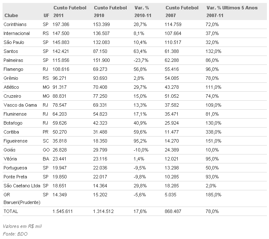Select the Internacional row label
This screenshot has width=269, height=239.
[x=17, y=33]
